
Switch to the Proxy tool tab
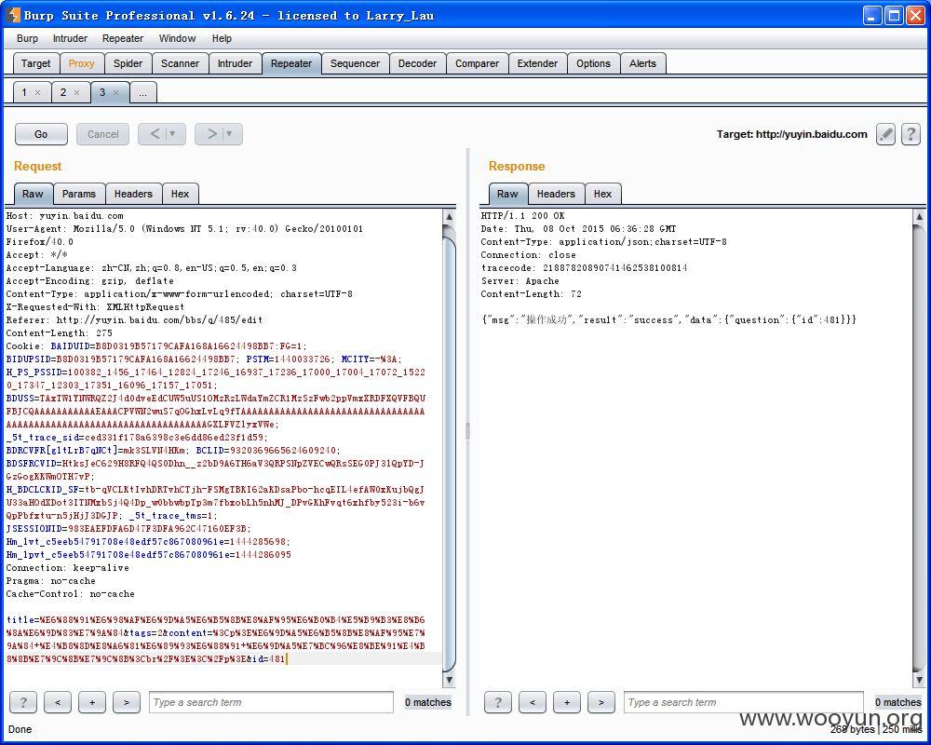pyautogui.click(x=81, y=63)
